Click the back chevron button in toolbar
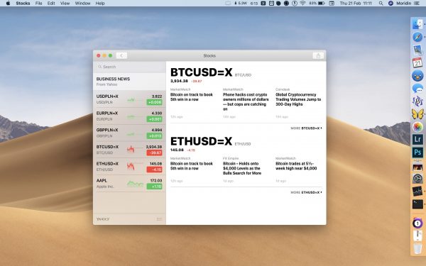The image size is (426, 266). (x=121, y=55)
